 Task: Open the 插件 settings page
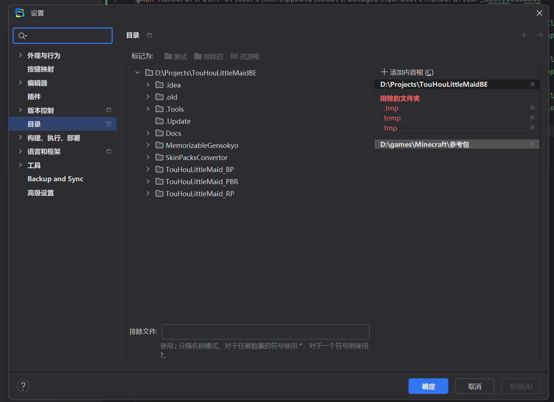pos(34,97)
